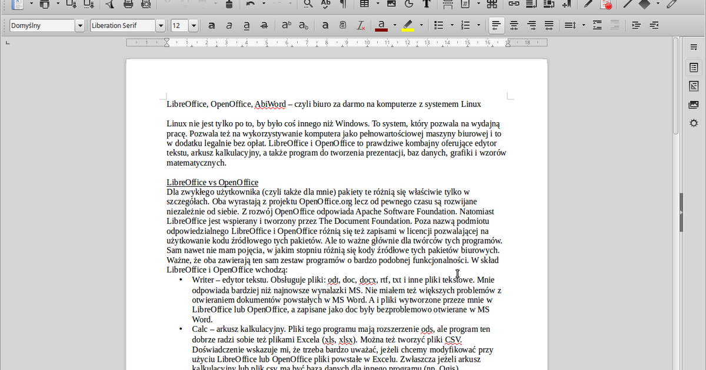This screenshot has height=370, width=706.
Task: Open the Navigator sidebar deck
Action: click(x=694, y=123)
